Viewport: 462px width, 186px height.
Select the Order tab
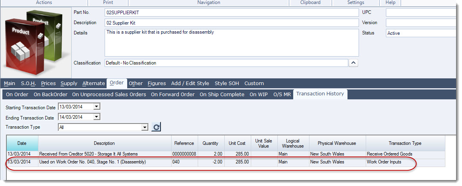116,83
